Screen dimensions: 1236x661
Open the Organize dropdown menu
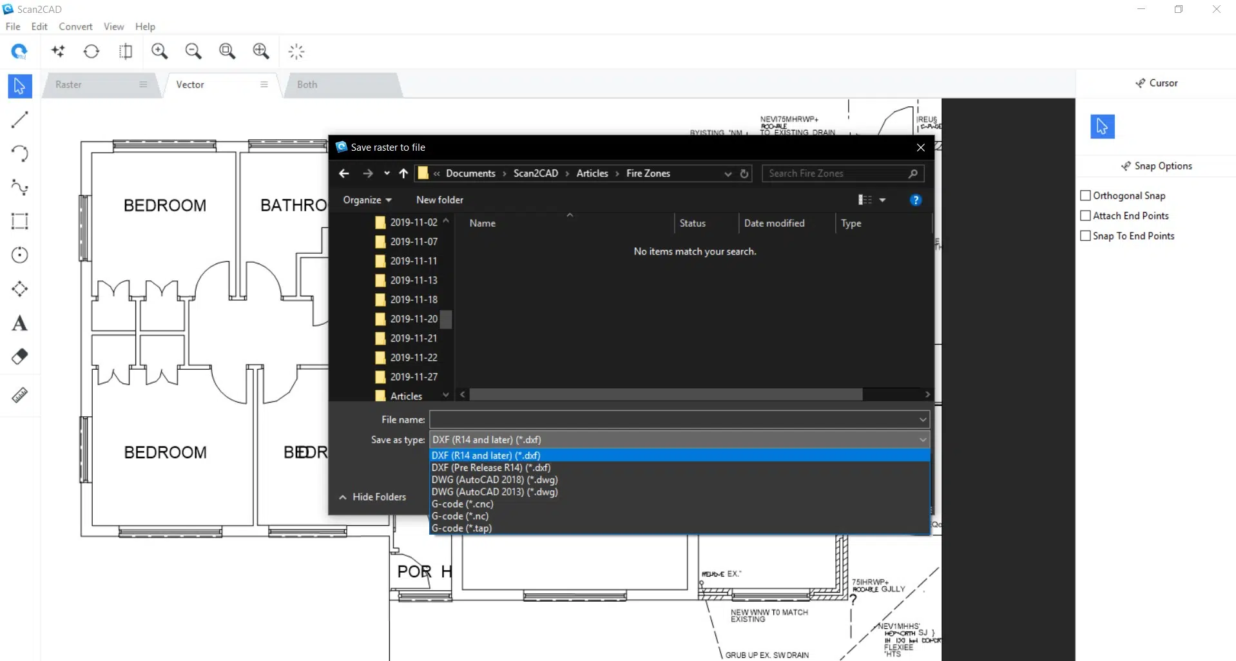[x=367, y=200]
